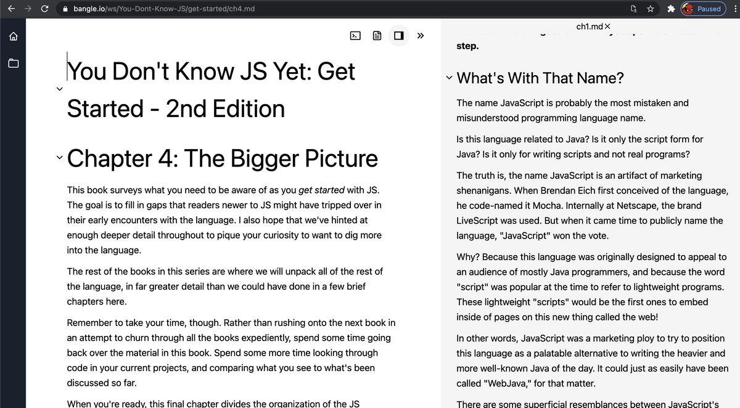Click the 'Chapter 4: The Bigger Picture' heading

[222, 158]
